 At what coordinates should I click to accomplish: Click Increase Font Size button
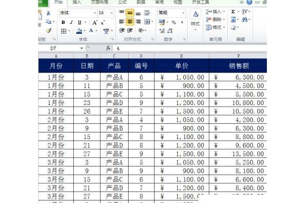tap(95, 22)
